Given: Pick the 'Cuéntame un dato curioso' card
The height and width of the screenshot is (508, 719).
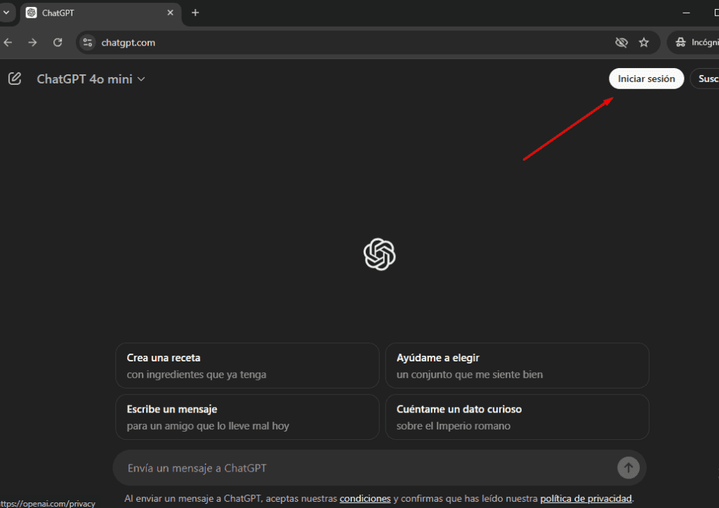Looking at the screenshot, I should [x=517, y=417].
